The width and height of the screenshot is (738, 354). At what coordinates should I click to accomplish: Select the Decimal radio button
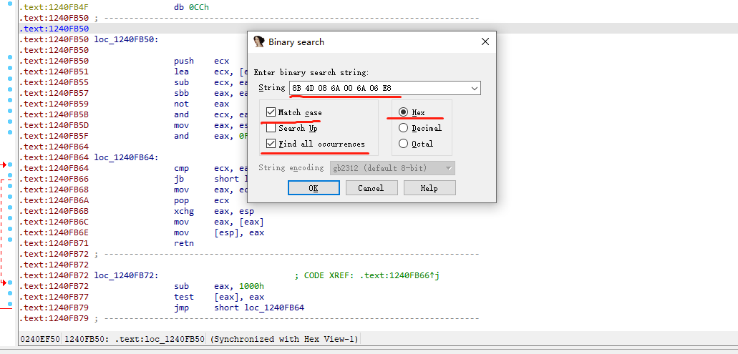click(x=403, y=129)
